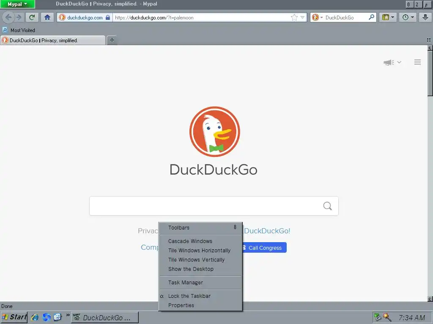Screen dimensions: 433x324
Task: Click the third quick launch icon
Action: click(x=58, y=317)
